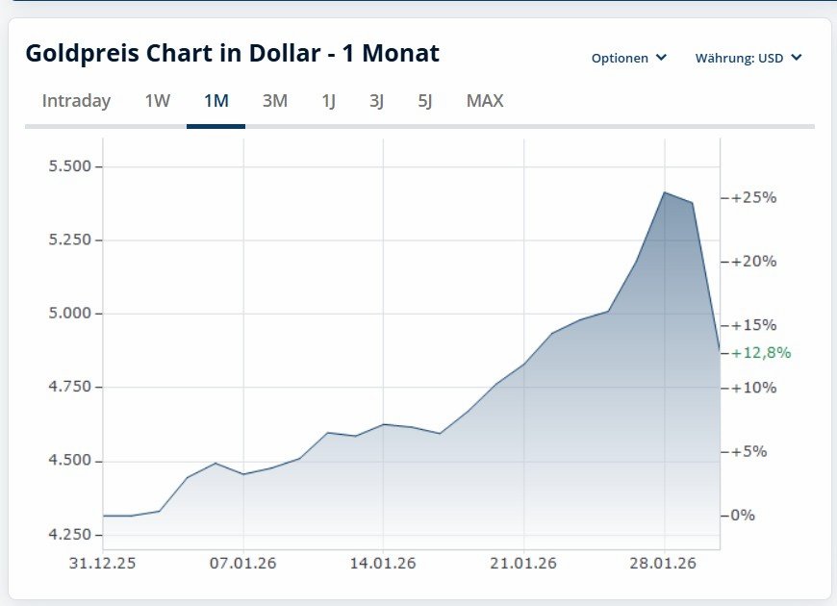Open the Optionen dropdown menu
Viewport: 837px width, 606px height.
628,58
